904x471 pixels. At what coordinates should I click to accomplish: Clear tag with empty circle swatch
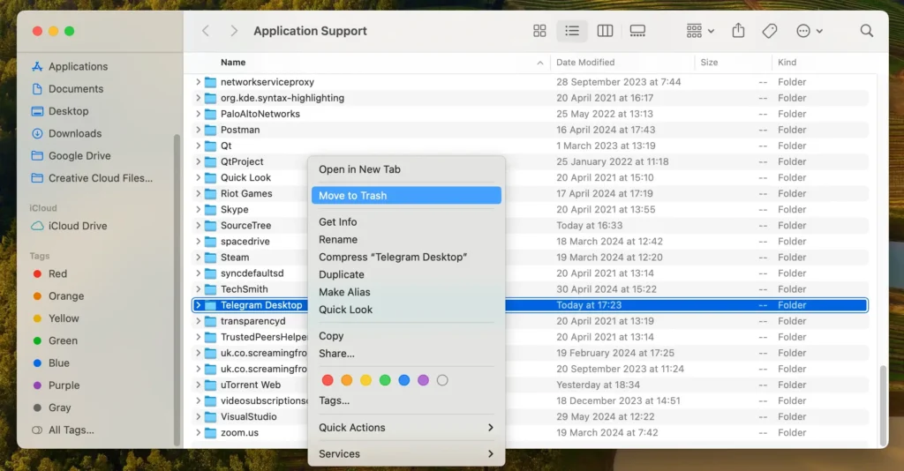point(442,381)
